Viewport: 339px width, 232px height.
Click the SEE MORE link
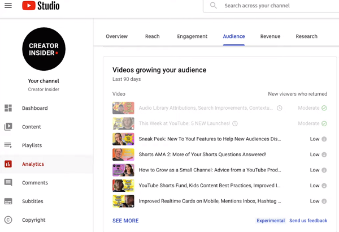[x=125, y=221]
